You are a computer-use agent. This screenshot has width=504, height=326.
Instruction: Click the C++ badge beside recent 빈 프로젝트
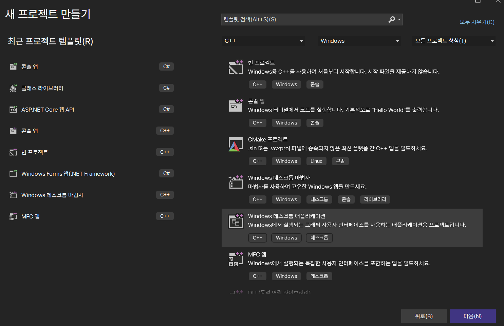tap(165, 152)
